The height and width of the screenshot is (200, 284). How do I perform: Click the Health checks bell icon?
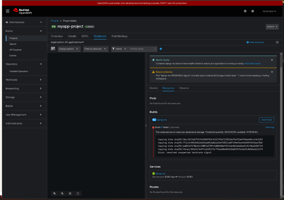coord(154,60)
